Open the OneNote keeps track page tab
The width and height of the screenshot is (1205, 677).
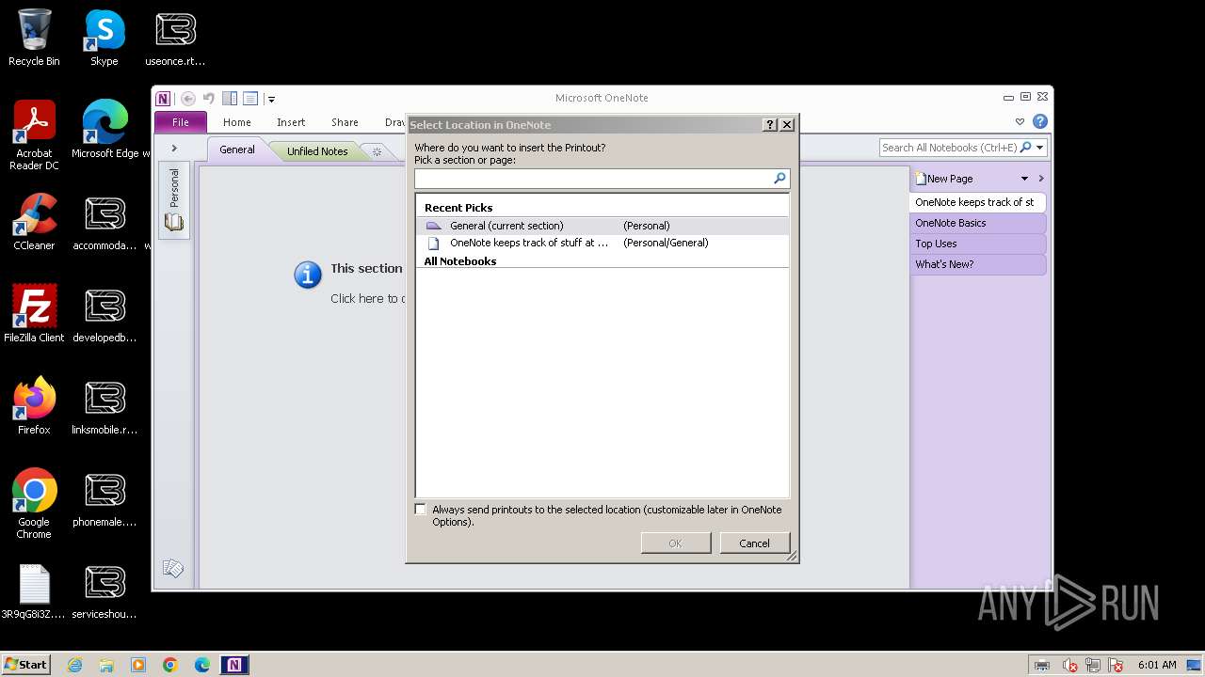(977, 202)
